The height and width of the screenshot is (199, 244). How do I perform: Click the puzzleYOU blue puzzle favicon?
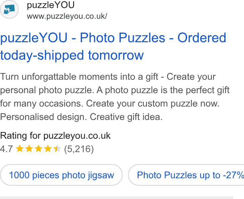[9, 9]
